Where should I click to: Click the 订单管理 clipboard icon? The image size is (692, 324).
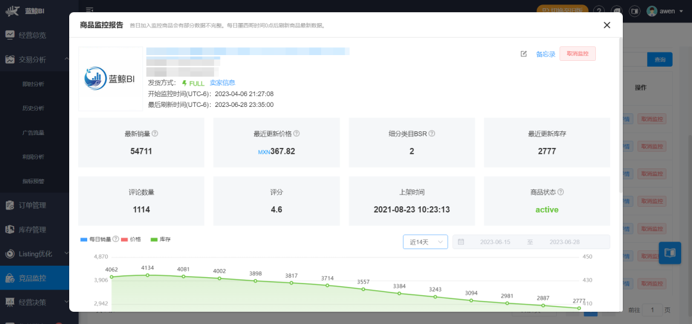click(10, 205)
